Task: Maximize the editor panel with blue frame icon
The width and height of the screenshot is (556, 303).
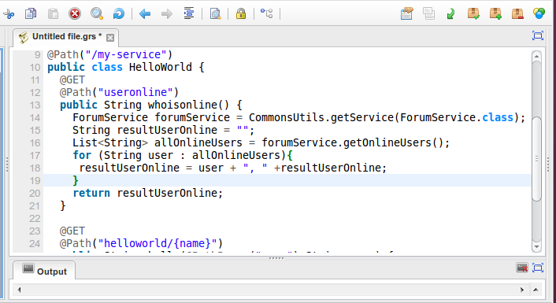Action: (x=538, y=35)
